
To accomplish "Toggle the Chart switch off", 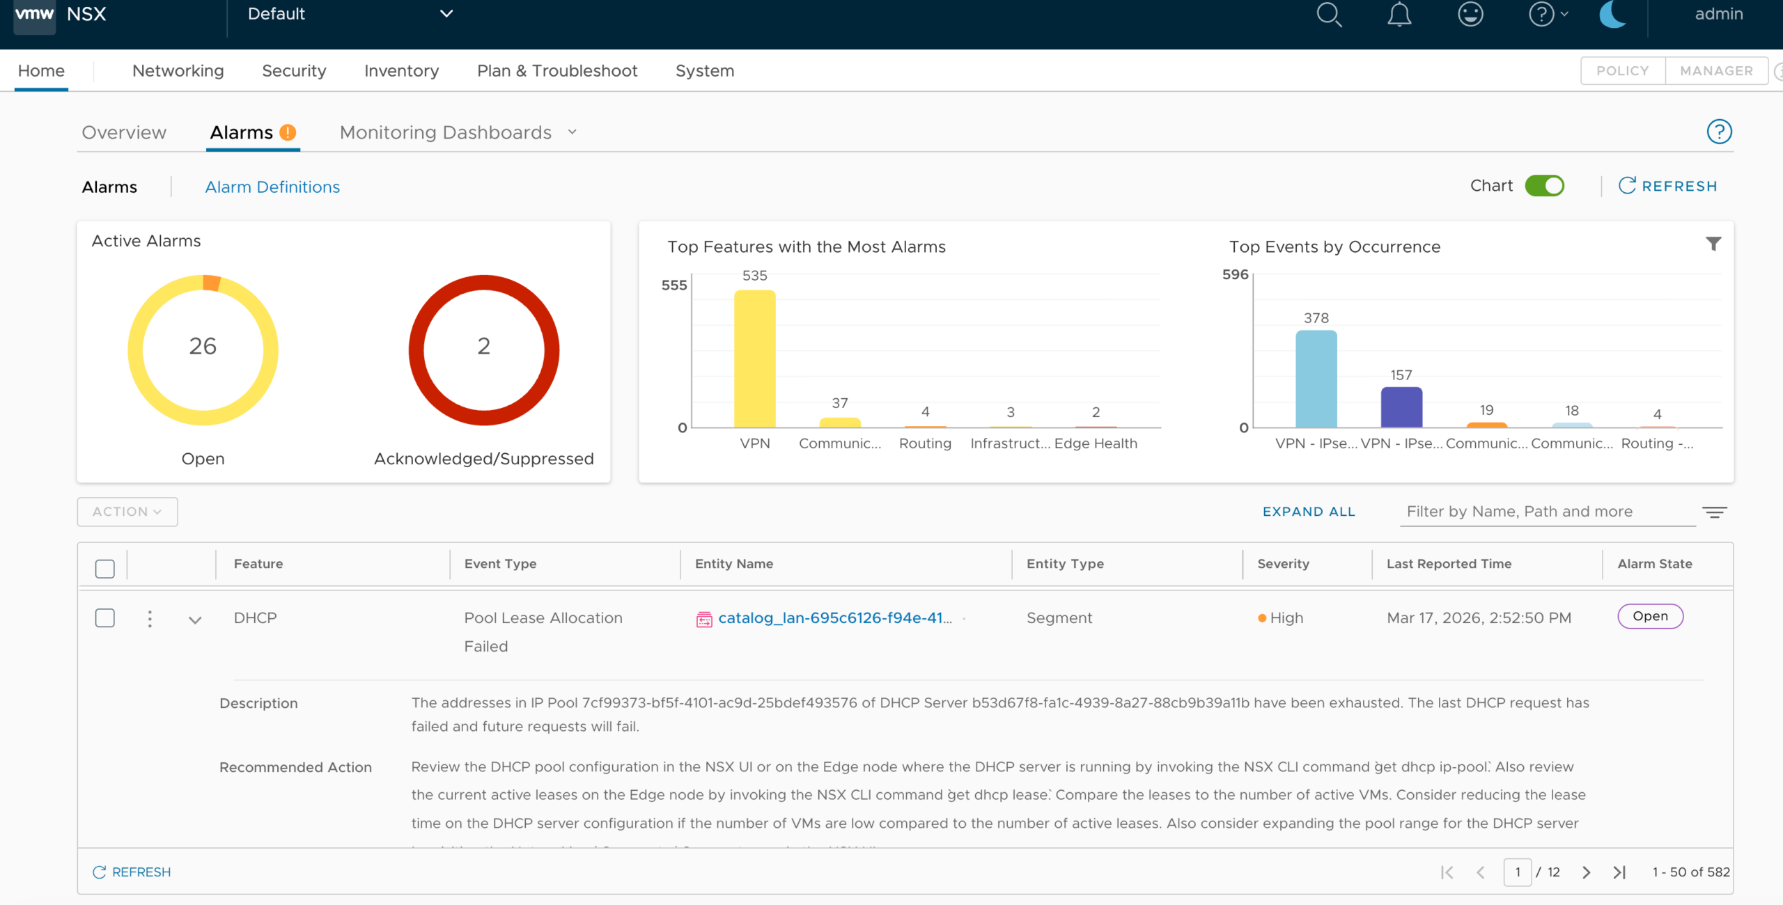I will tap(1544, 186).
